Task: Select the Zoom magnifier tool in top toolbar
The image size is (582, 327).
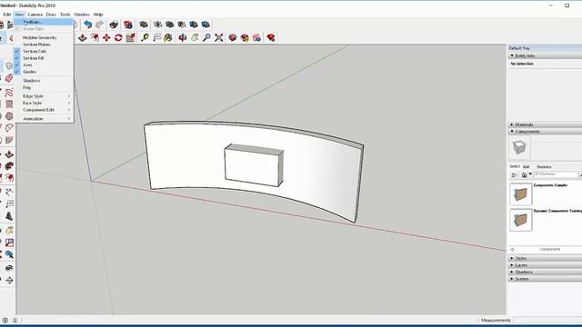Action: [x=206, y=37]
